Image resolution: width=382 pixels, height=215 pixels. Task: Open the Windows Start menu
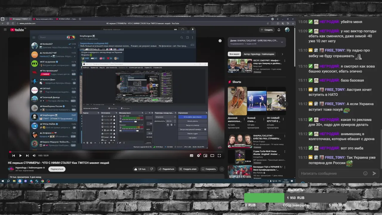(x=3, y=181)
